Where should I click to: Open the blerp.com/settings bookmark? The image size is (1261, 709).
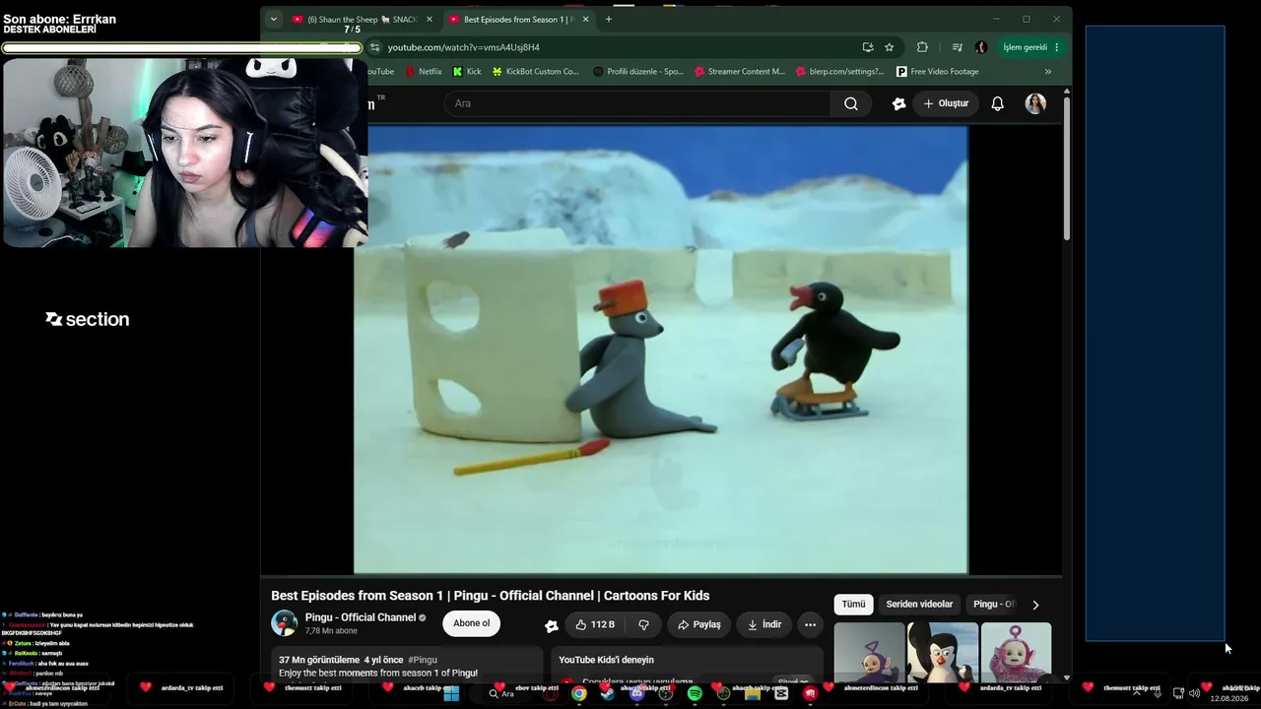[x=839, y=72]
